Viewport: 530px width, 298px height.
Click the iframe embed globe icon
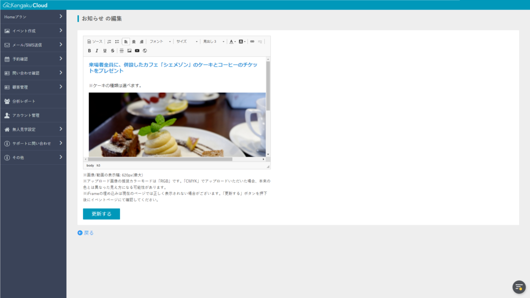145,51
